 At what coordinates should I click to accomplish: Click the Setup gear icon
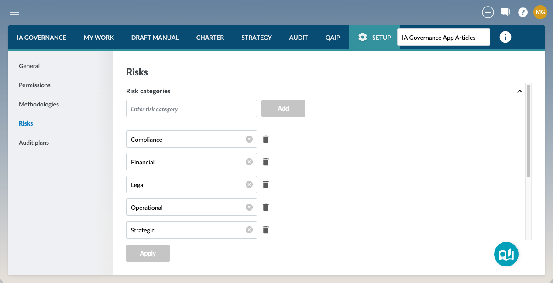(x=363, y=38)
